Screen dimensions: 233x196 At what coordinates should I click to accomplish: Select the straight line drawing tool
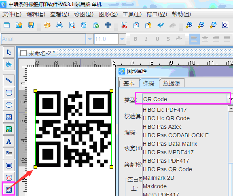point(9,81)
